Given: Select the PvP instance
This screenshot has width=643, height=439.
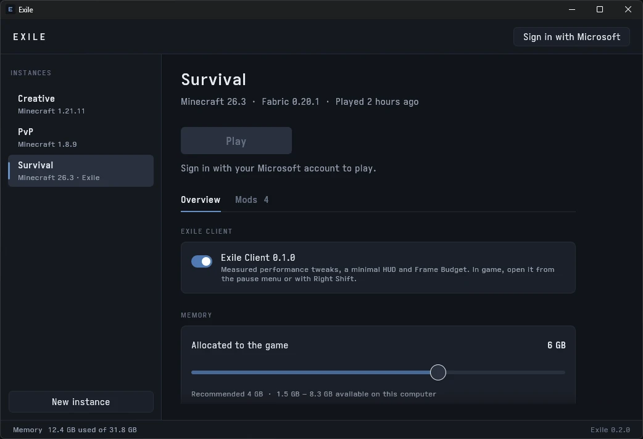Looking at the screenshot, I should coord(81,137).
